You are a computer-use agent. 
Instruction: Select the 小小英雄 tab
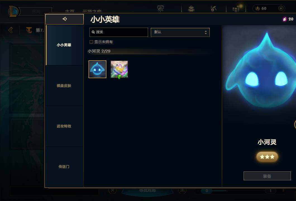[x=64, y=45]
